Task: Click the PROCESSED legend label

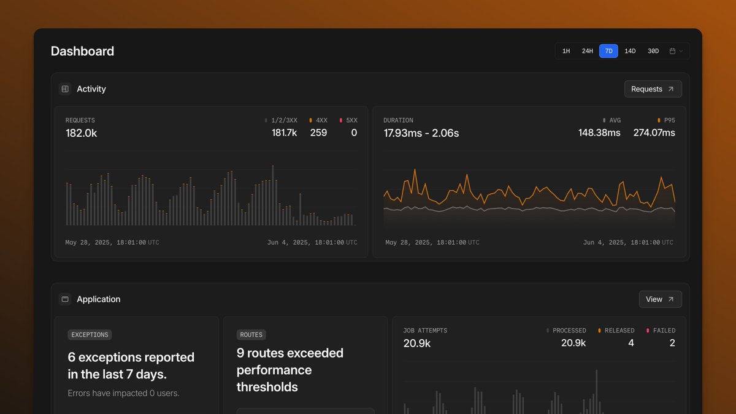Action: [x=569, y=331]
